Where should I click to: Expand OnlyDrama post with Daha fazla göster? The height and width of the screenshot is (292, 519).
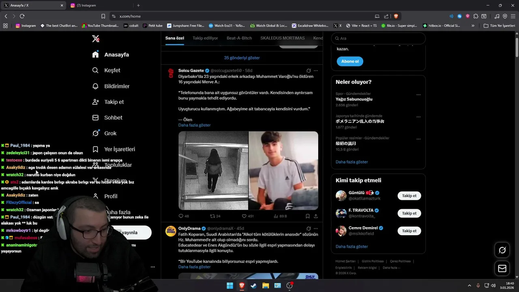pyautogui.click(x=194, y=267)
